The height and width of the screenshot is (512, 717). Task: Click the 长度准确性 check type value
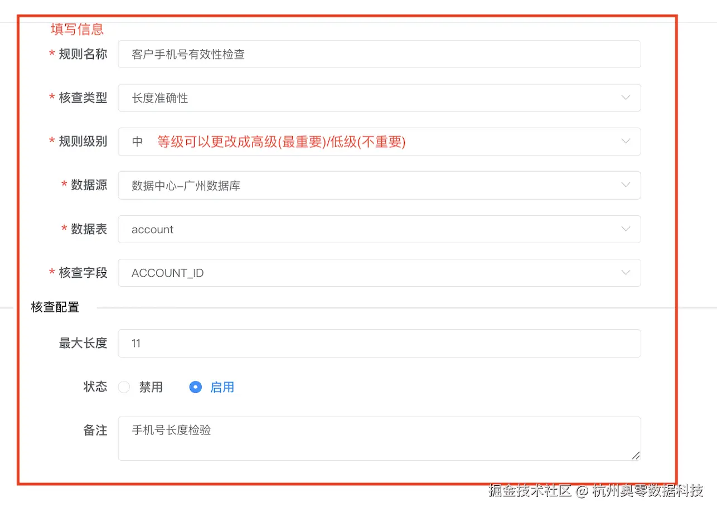point(159,98)
